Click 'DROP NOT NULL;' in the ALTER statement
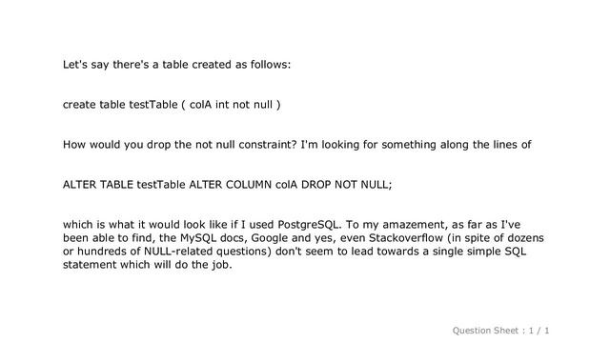This screenshot has width=610, height=343. [347, 184]
